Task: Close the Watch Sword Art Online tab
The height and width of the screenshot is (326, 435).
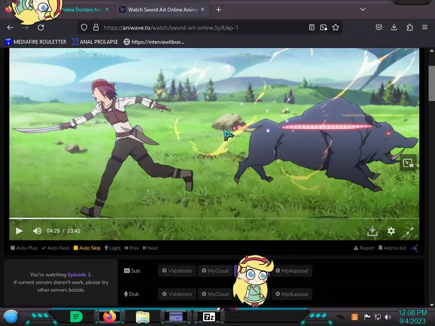Action: tap(203, 10)
